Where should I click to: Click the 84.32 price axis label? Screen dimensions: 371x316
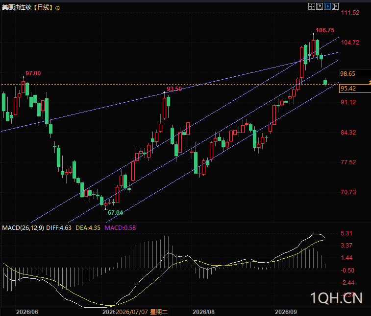point(348,133)
